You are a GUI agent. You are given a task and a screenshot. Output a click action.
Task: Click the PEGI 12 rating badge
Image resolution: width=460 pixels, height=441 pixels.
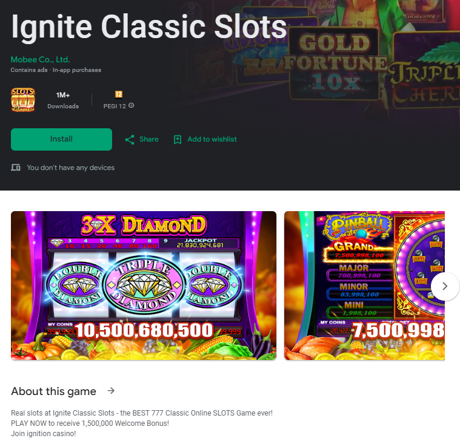coord(119,94)
